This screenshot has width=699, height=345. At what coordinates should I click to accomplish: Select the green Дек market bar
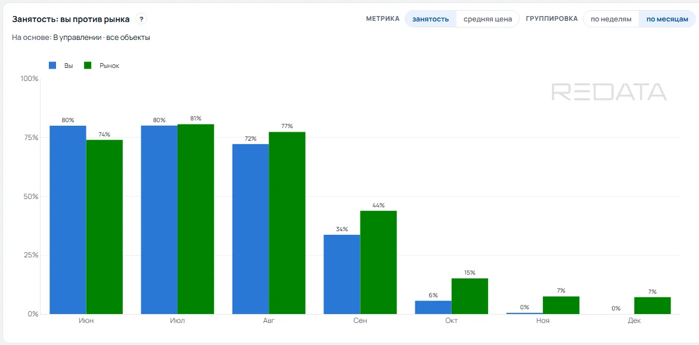click(653, 305)
